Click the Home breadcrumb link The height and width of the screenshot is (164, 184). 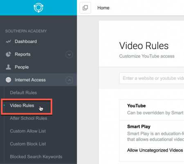pos(103,8)
